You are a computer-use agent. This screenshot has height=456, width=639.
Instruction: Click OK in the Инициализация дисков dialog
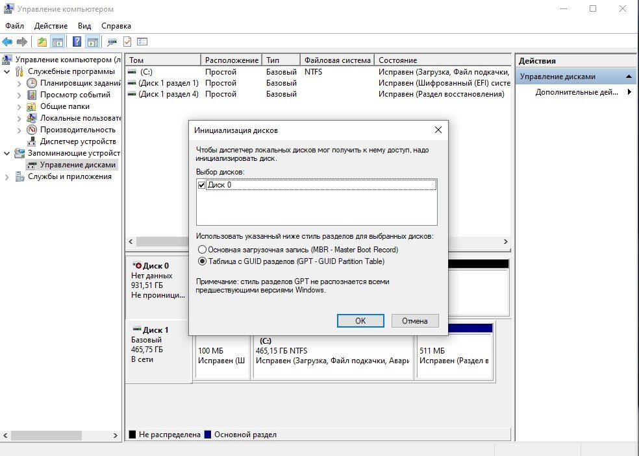click(x=360, y=321)
